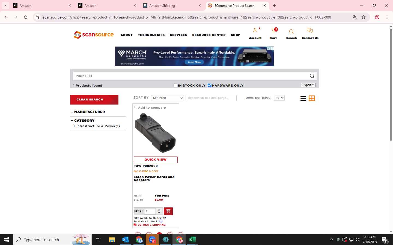Image resolution: width=393 pixels, height=245 pixels.
Task: Open Excel from the taskbar
Action: pos(192,240)
